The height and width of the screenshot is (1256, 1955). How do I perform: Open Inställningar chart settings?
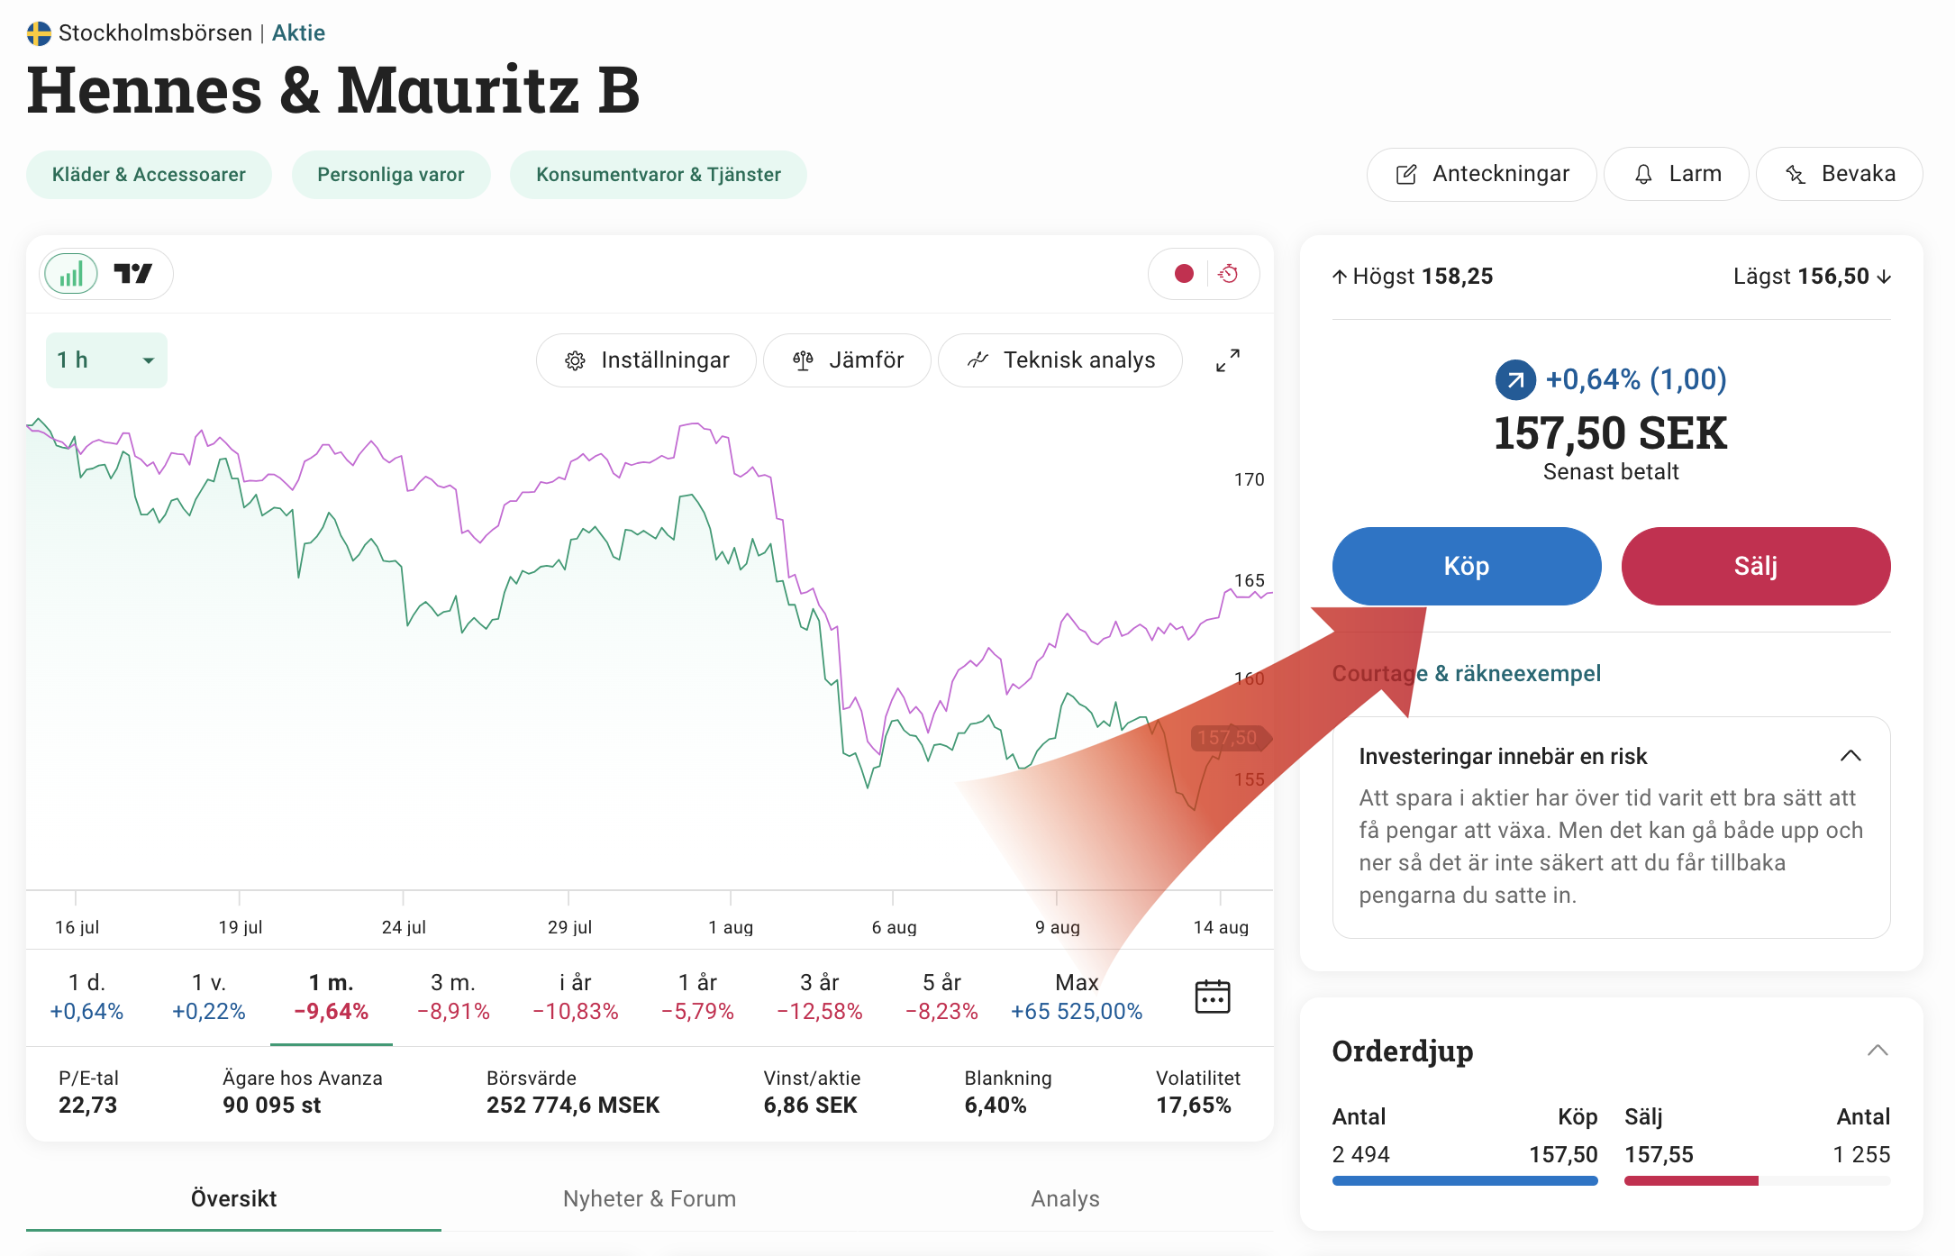[647, 360]
